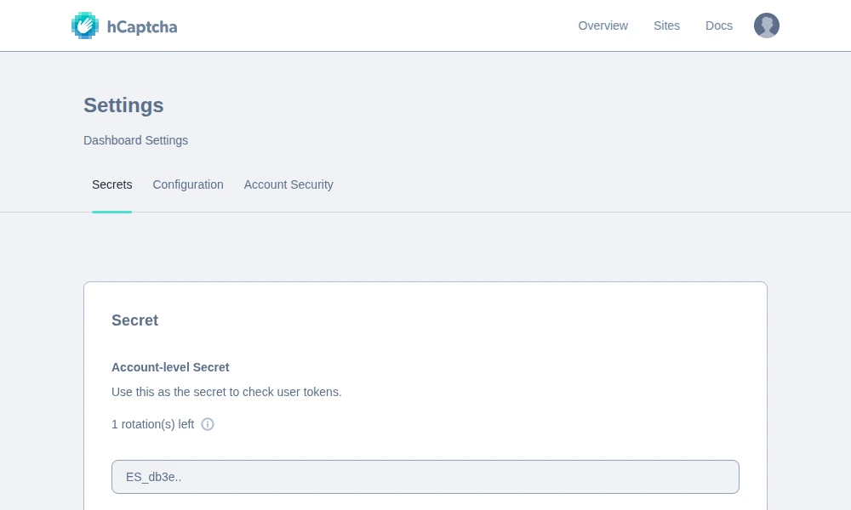Open the Docs link in the header
This screenshot has width=851, height=510.
718,25
